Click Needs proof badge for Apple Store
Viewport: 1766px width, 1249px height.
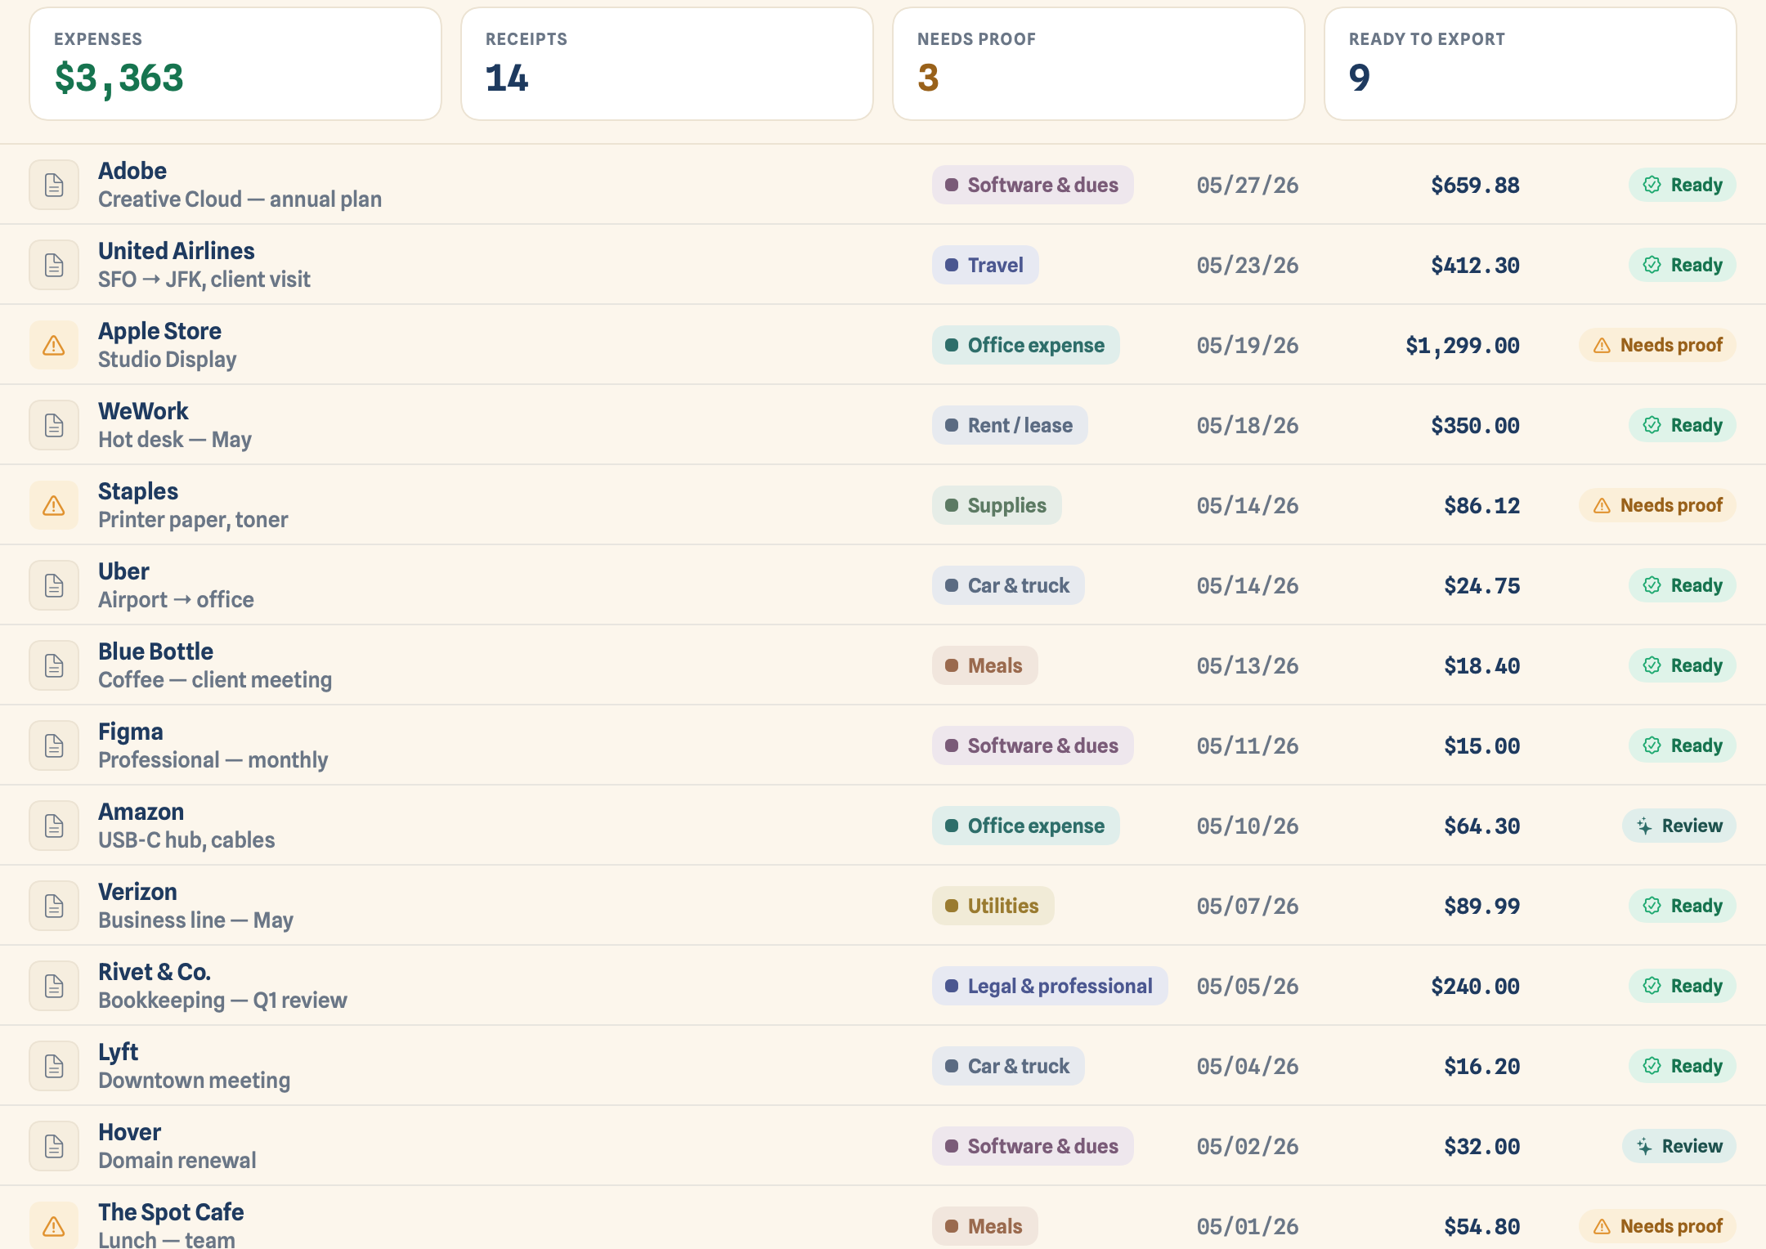1657,345
